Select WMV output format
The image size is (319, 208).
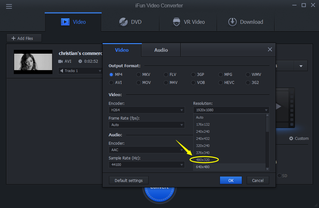click(x=248, y=75)
